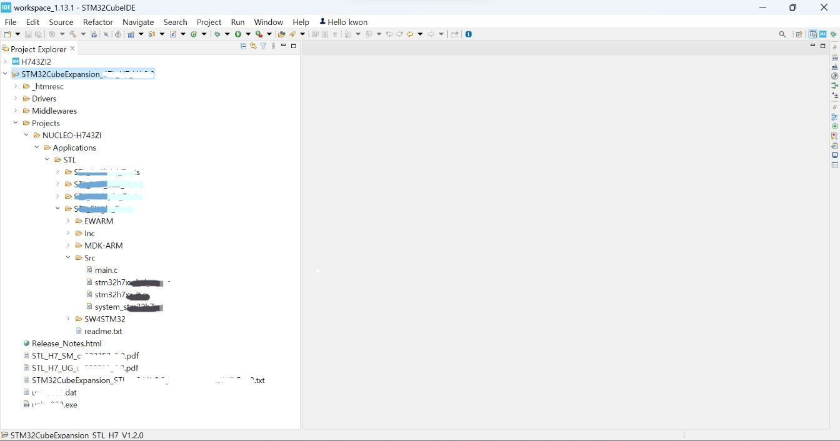Start a debug session via the Debug icon
The image size is (840, 441).
pos(217,34)
